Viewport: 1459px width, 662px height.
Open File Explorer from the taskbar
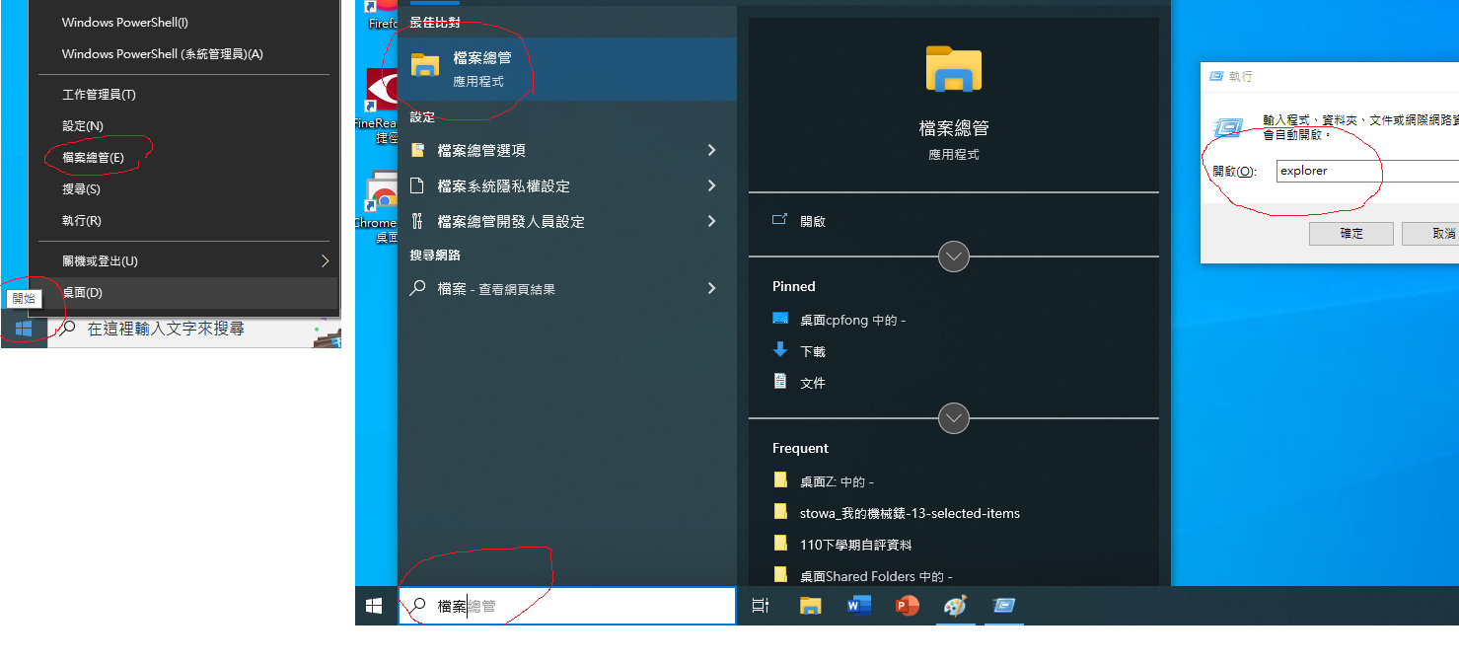point(810,606)
